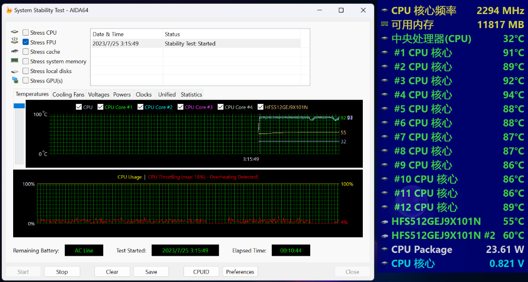Select the Stability Test: Started log row
Viewport: 528px width, 282px height.
point(196,44)
